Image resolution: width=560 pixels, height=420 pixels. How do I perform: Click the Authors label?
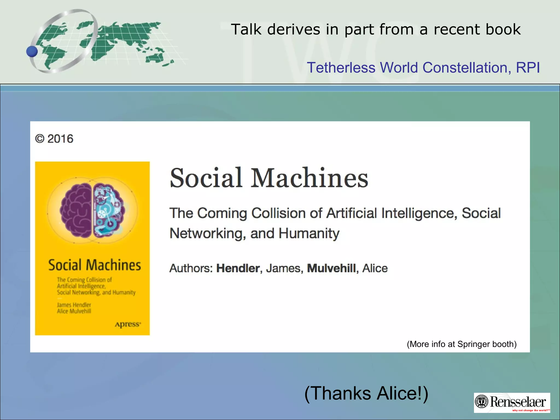point(191,268)
